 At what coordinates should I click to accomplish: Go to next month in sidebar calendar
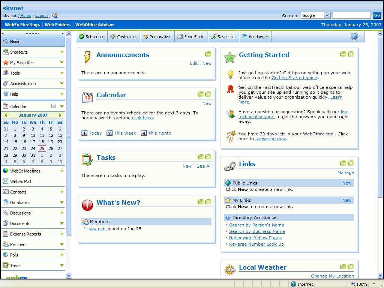pos(60,115)
